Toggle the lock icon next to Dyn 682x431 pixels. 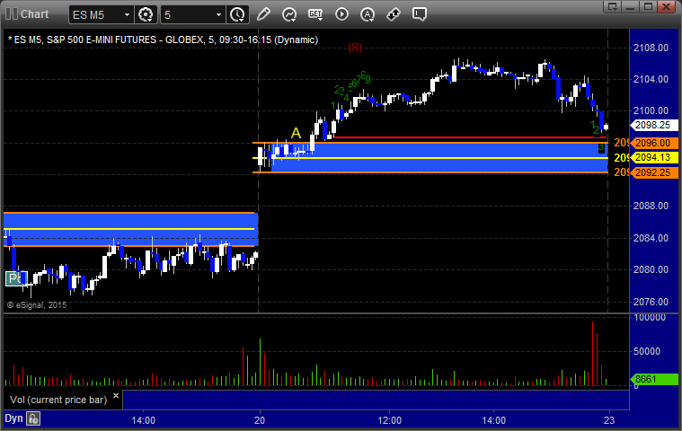(x=33, y=418)
